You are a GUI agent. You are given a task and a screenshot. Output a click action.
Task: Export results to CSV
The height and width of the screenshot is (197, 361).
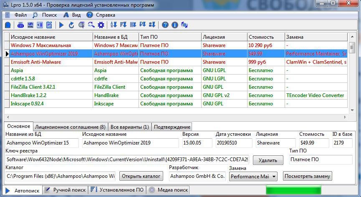pyautogui.click(x=21, y=25)
